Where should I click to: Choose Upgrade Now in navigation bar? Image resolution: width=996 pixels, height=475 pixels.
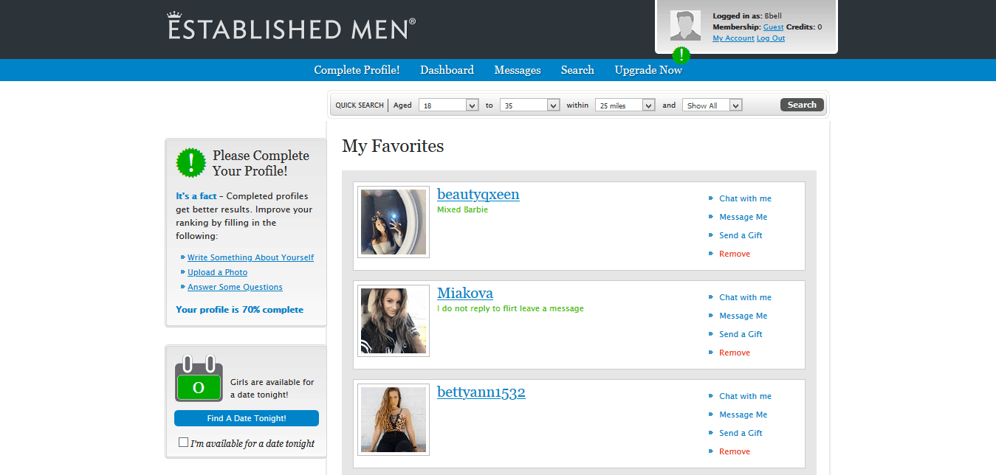click(648, 70)
